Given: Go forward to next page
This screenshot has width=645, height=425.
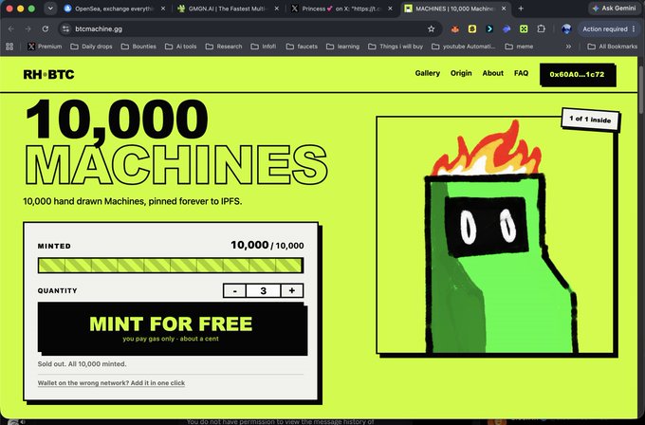Looking at the screenshot, I should (x=28, y=28).
